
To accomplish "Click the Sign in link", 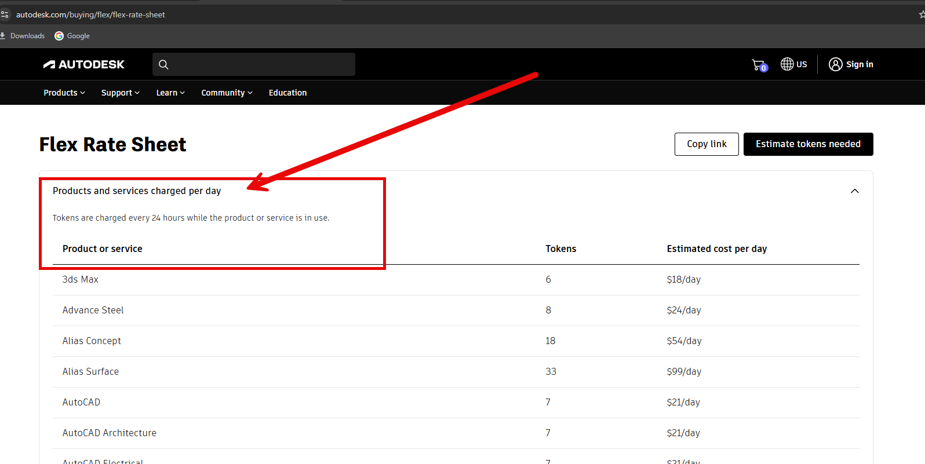I will click(860, 64).
